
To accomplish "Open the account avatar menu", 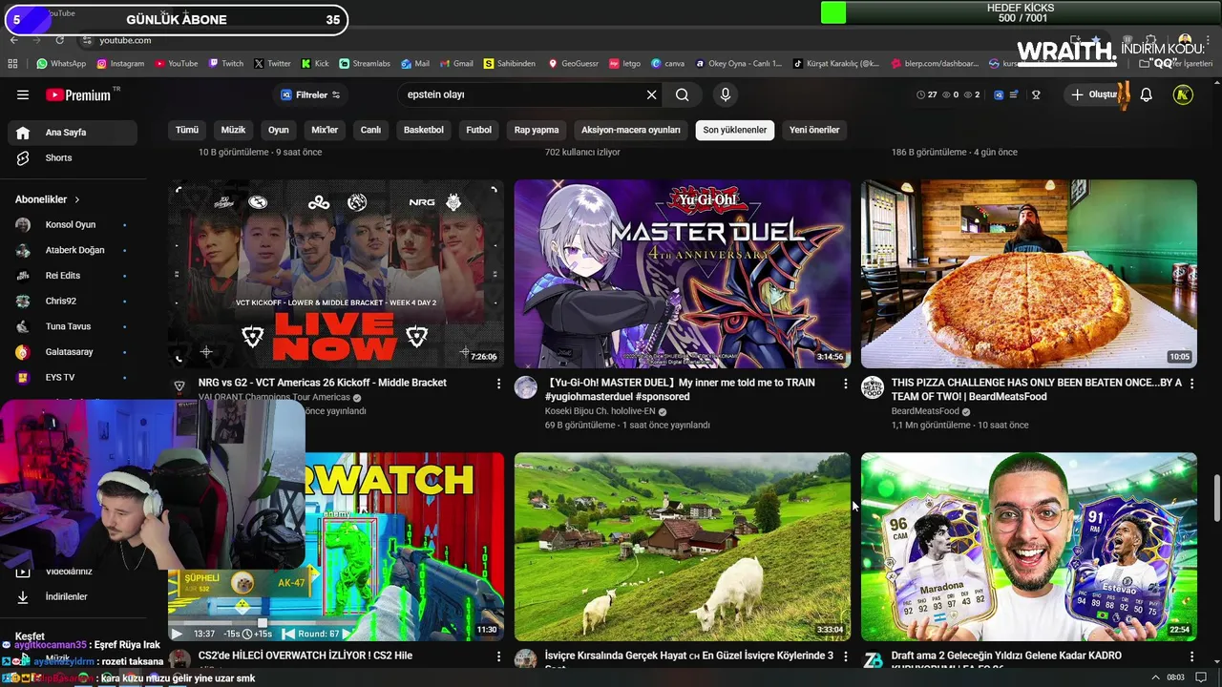I will pos(1183,94).
